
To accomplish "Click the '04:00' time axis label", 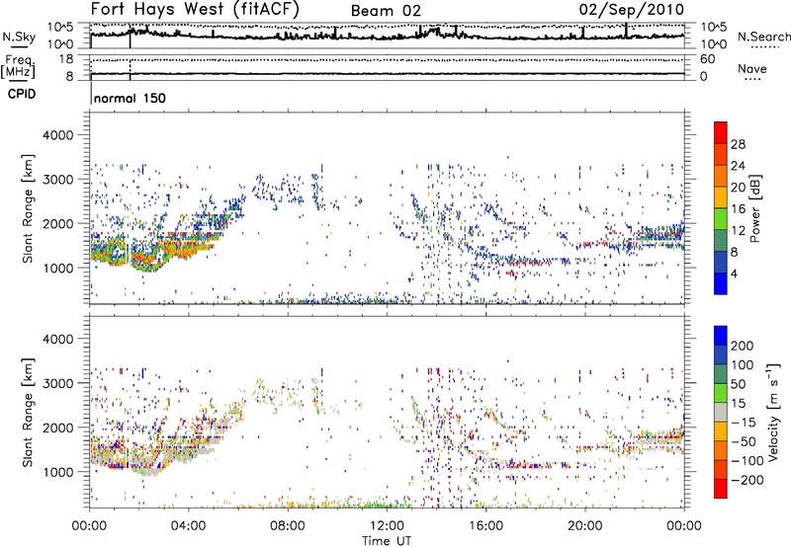I will coord(188,526).
